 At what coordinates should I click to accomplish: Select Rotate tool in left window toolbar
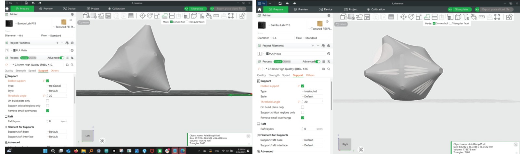(150, 16)
